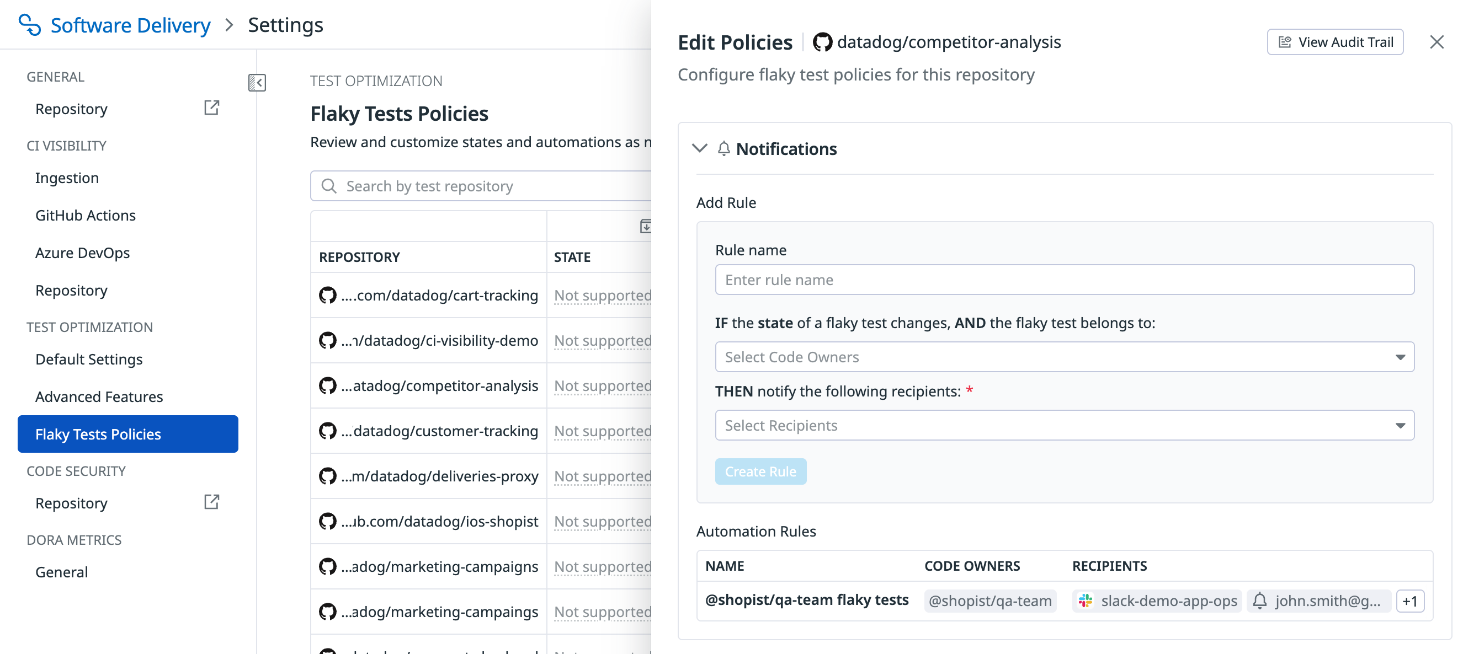Image resolution: width=1479 pixels, height=654 pixels.
Task: Click GitHub icon next to cart-tracking repository
Action: point(327,295)
